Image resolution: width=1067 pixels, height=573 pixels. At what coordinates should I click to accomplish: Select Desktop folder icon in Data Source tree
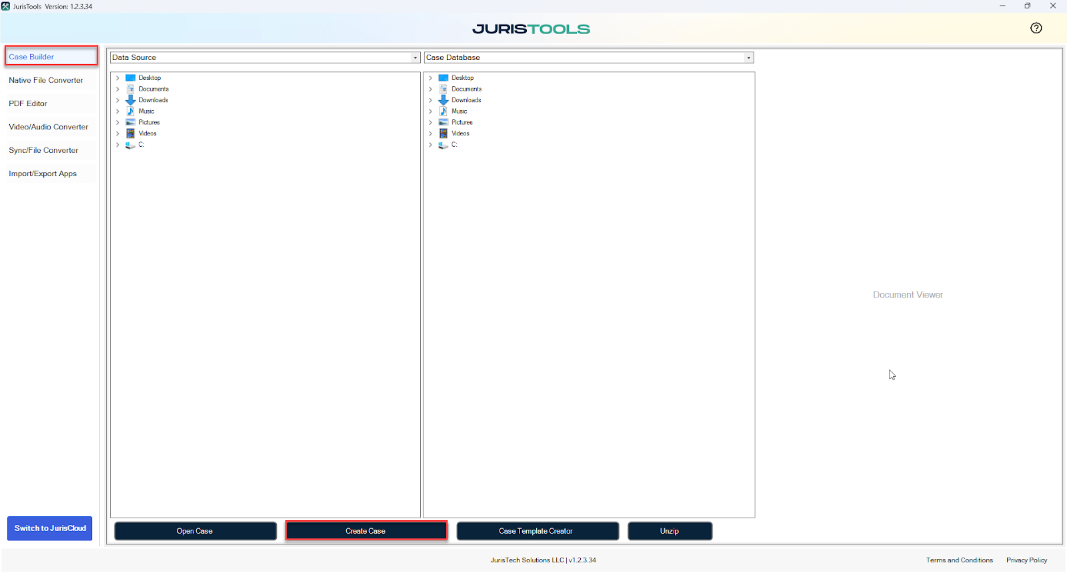tap(131, 78)
